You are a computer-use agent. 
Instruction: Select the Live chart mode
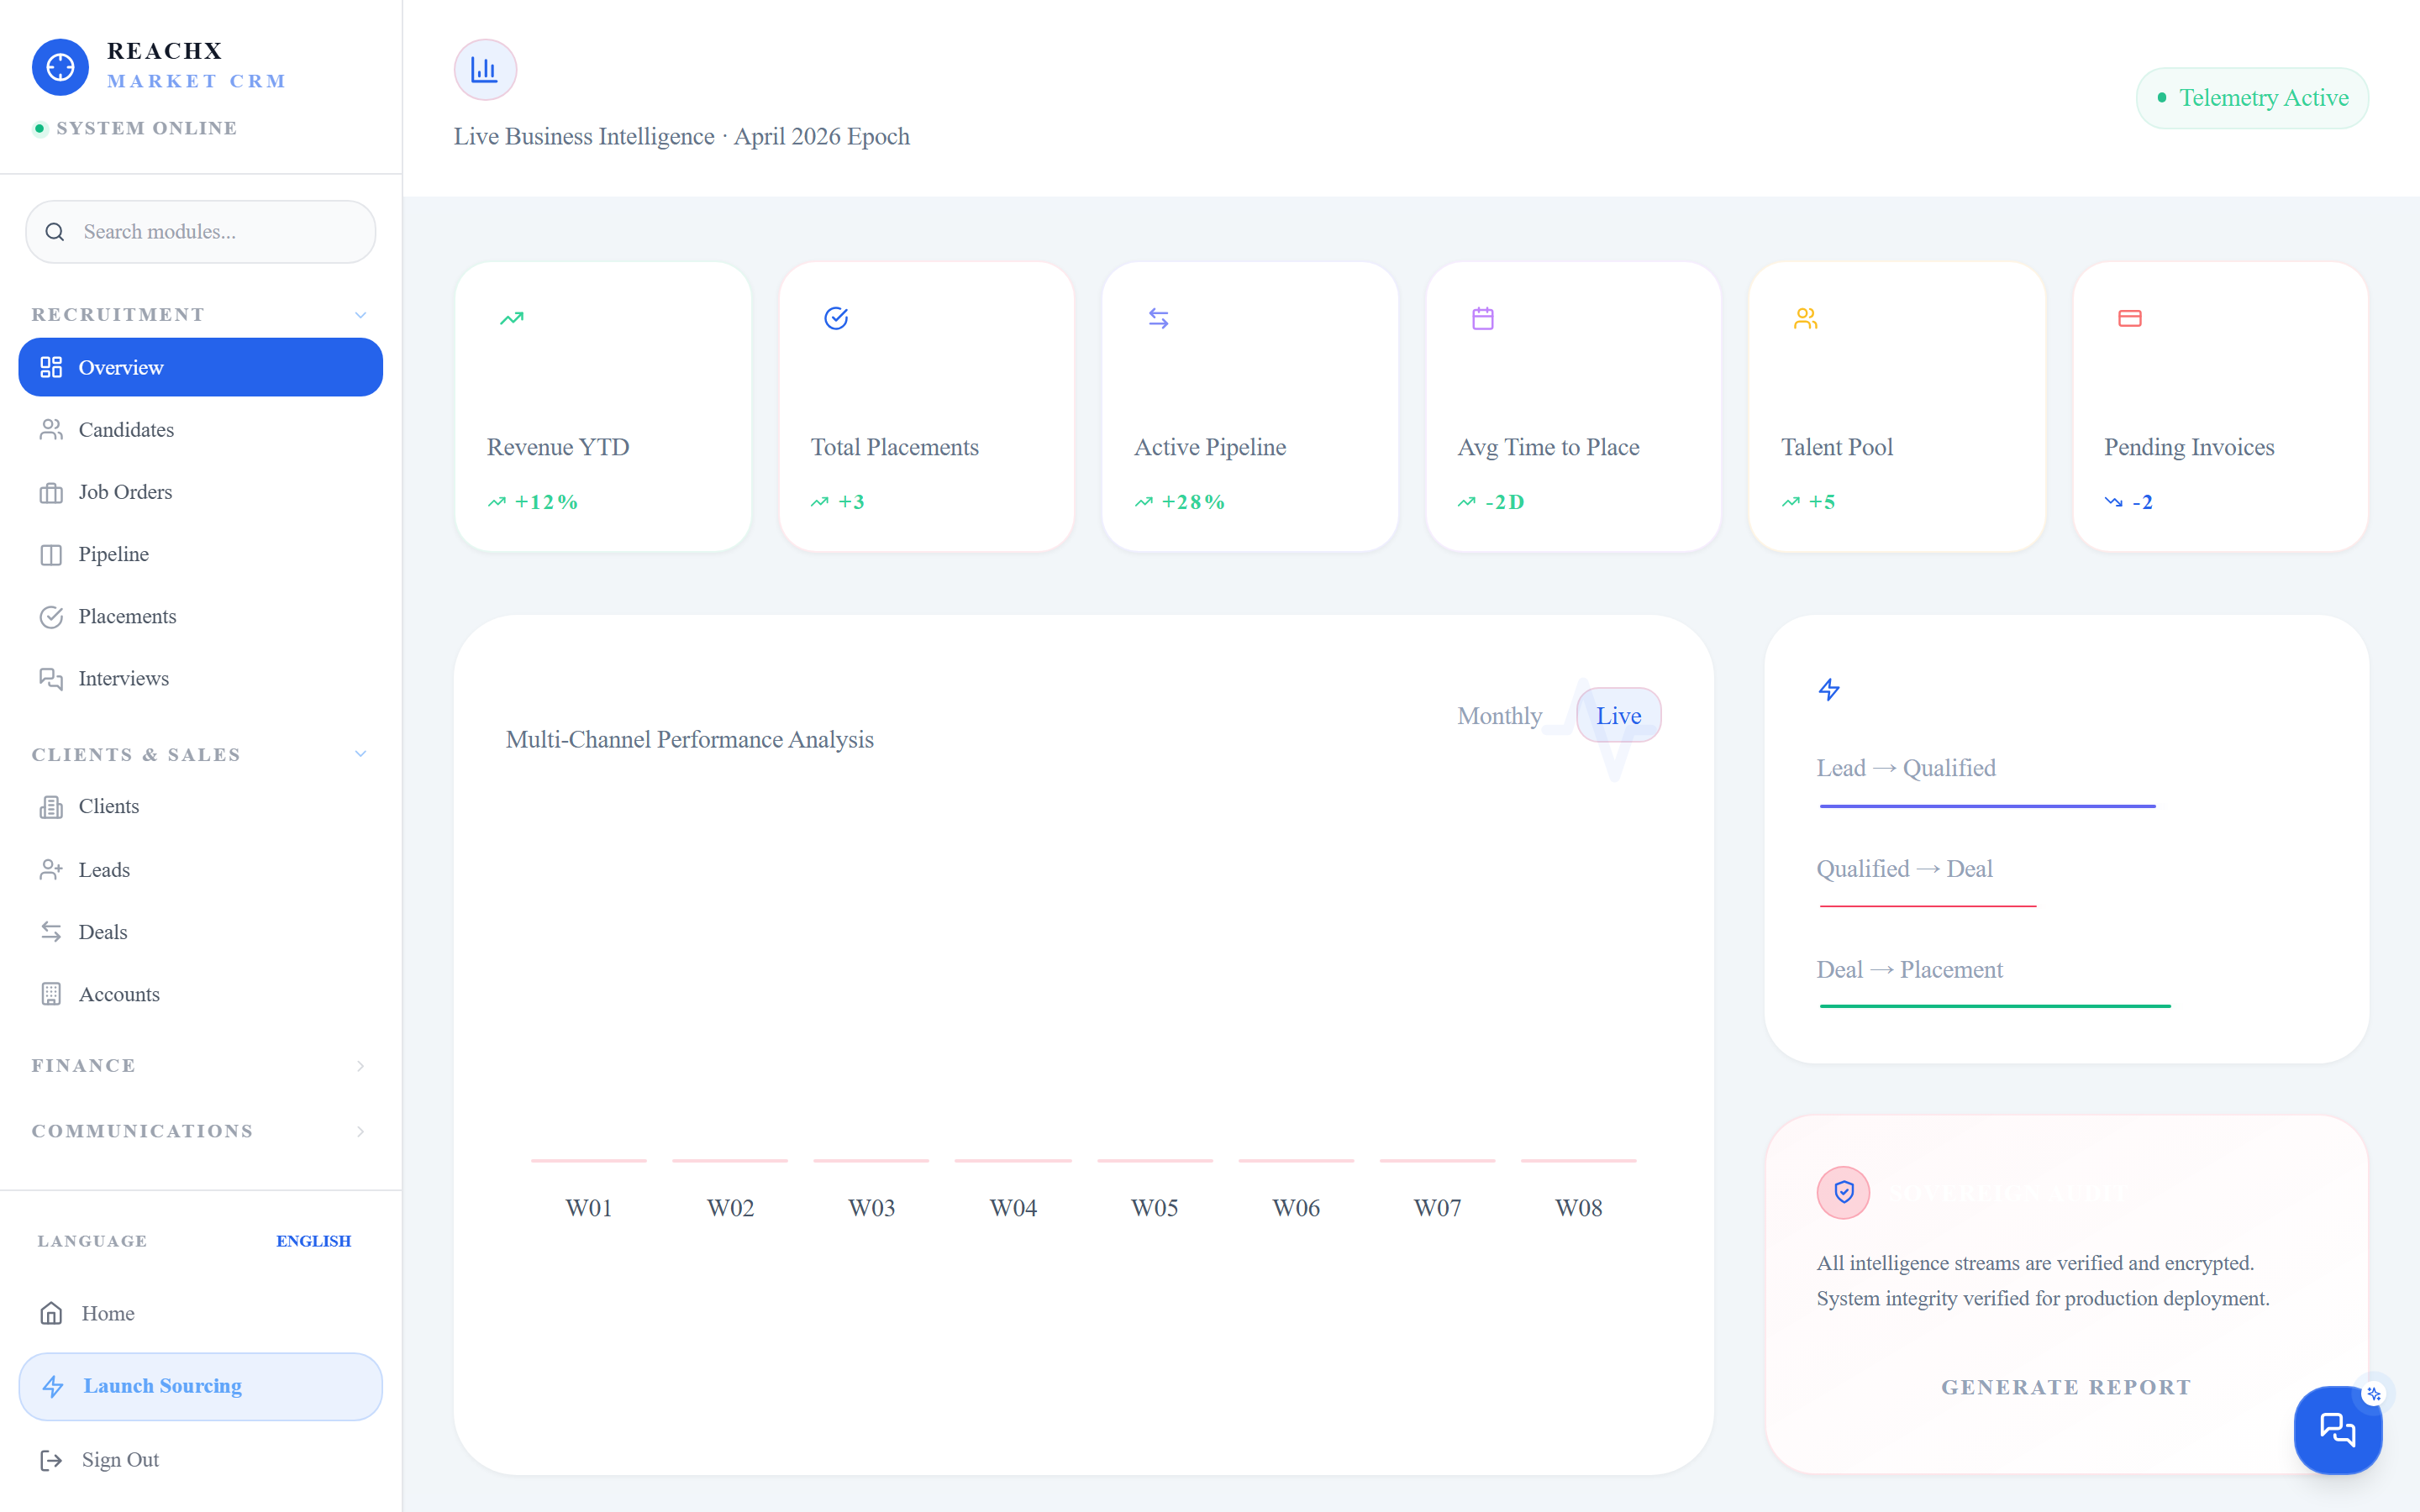pyautogui.click(x=1618, y=716)
